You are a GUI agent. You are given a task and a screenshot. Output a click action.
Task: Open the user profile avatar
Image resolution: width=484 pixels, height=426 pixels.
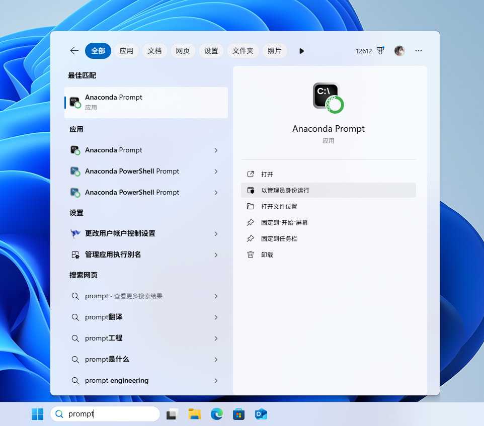399,51
